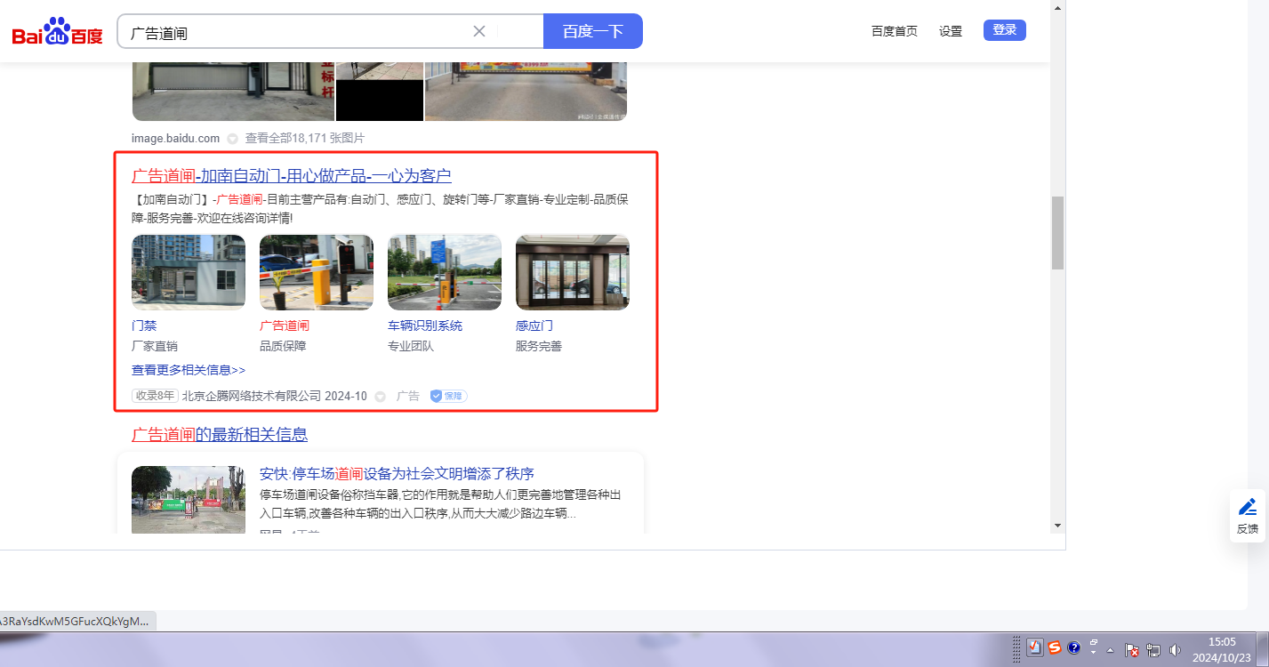Click the 感应门 glass door thumbnail
Viewport: 1269px width, 667px height.
click(x=573, y=272)
